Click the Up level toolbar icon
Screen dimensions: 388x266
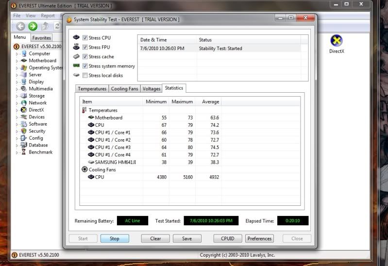click(x=45, y=26)
